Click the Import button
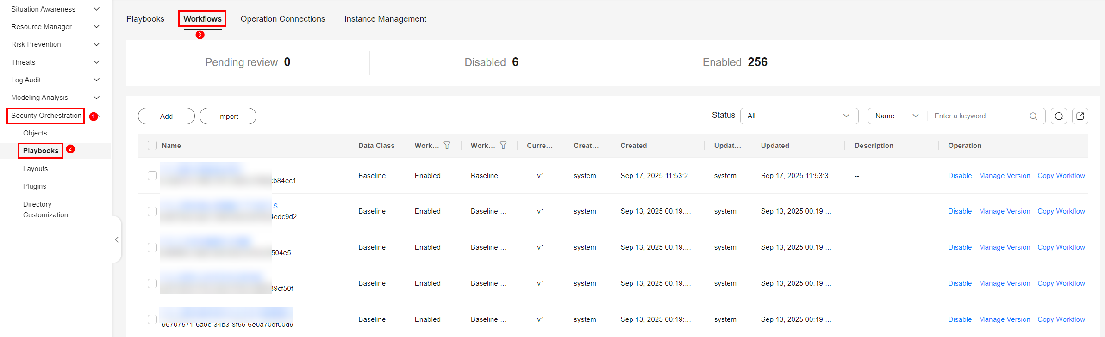The image size is (1105, 337). point(228,116)
